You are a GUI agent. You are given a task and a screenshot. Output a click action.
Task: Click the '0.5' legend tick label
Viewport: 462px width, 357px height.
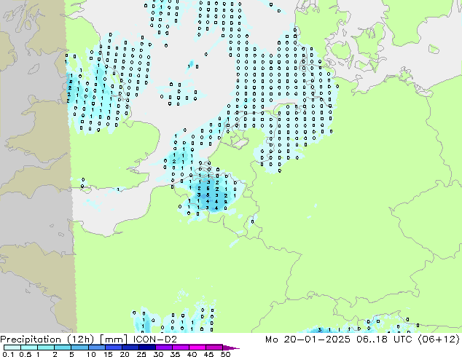26,354
